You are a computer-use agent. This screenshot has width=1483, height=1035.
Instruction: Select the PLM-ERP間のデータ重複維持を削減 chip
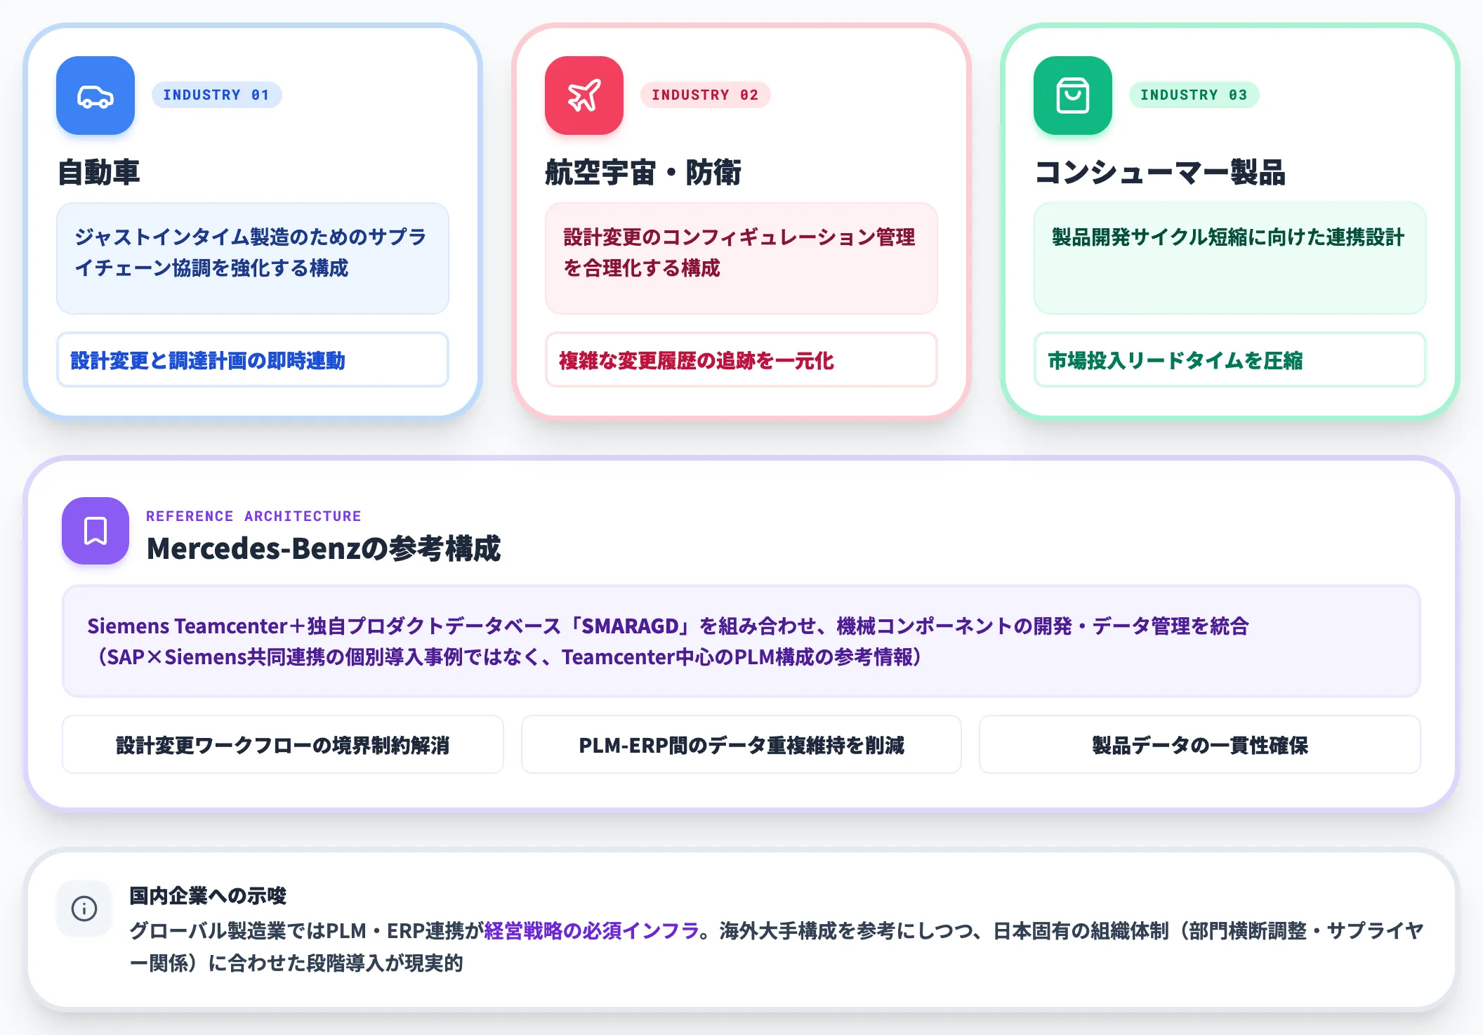[x=741, y=744]
